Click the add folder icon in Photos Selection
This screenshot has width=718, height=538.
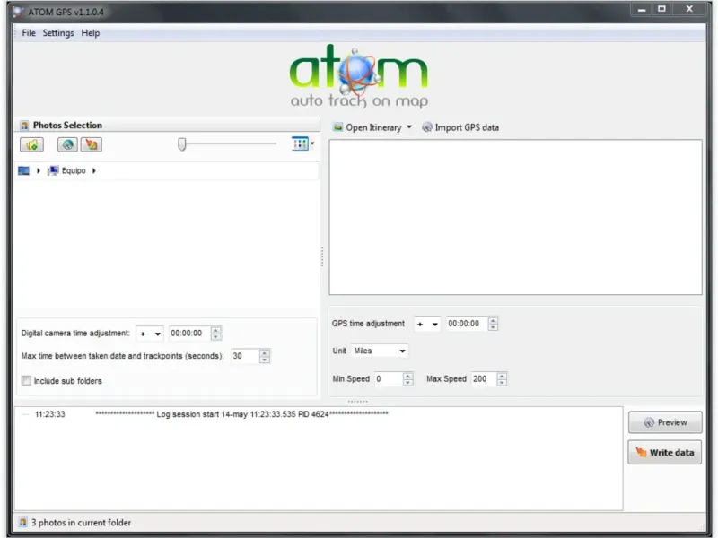tap(31, 144)
